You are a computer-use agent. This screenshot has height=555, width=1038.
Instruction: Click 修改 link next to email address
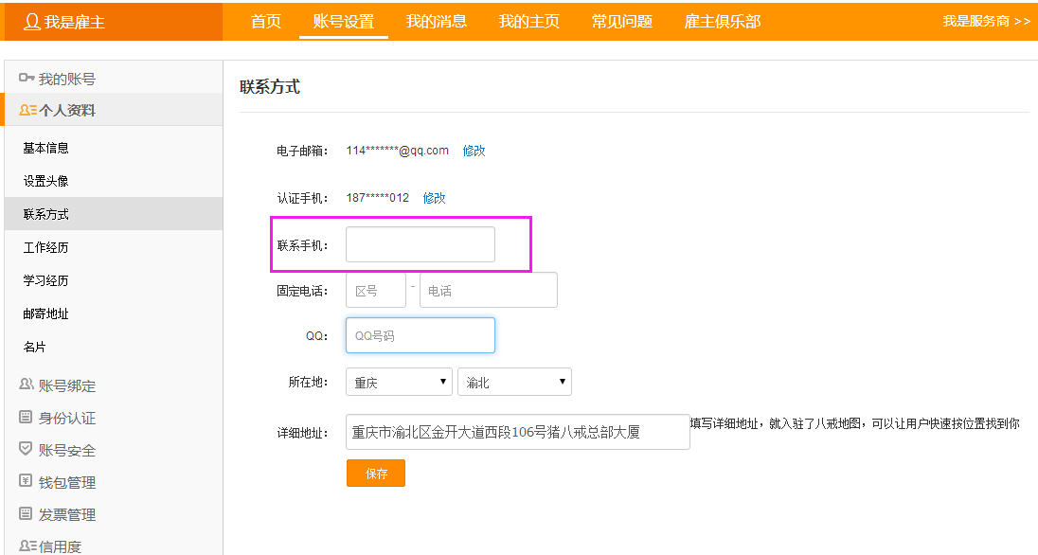474,151
